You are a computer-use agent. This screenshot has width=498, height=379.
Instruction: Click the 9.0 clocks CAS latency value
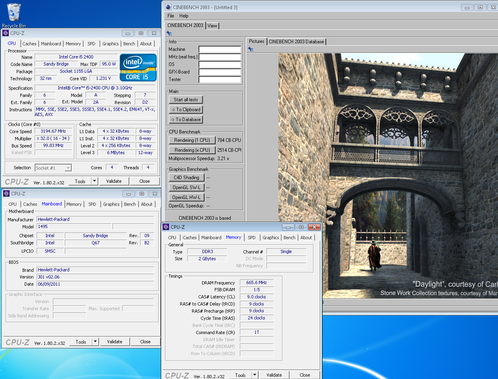[x=257, y=297]
